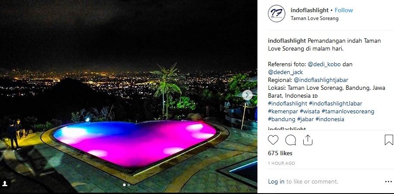The height and width of the screenshot is (194, 394).
Task: Log in to like or comment
Action: (x=276, y=181)
